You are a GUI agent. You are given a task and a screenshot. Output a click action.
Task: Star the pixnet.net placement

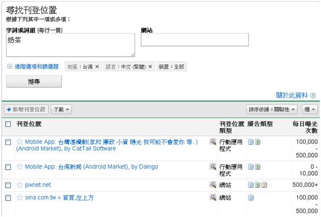[x=19, y=185]
